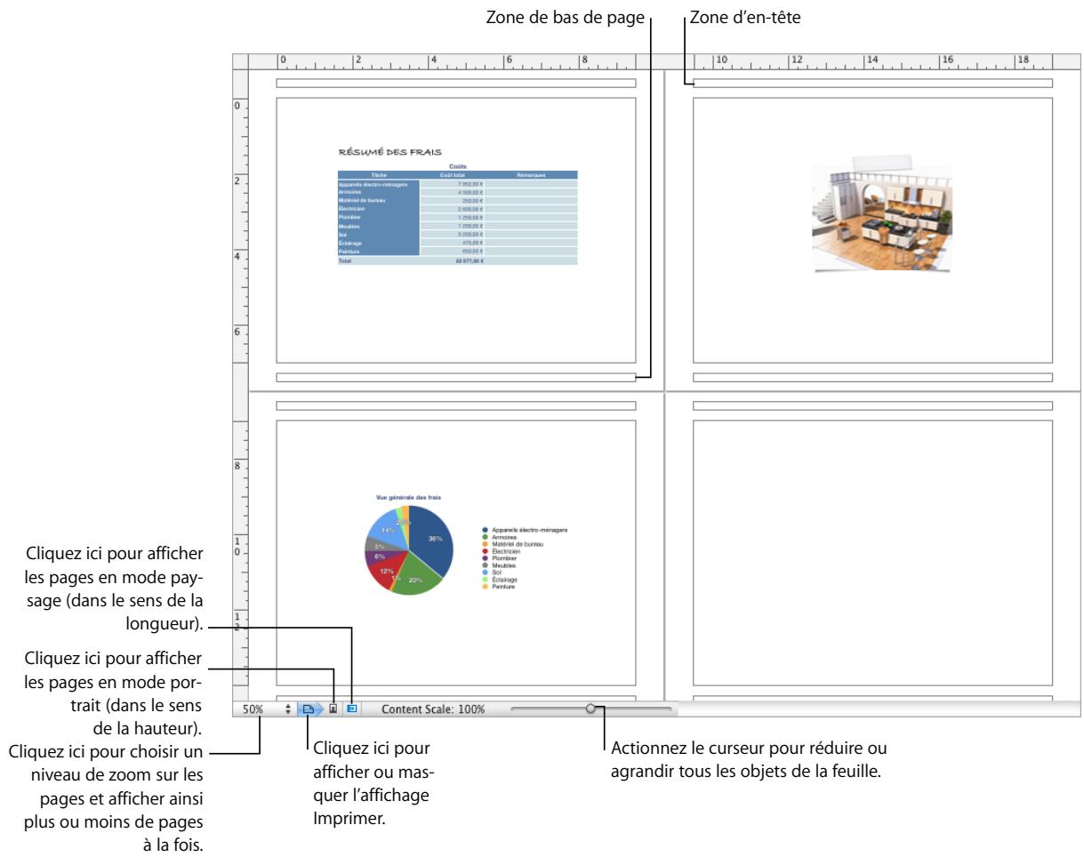Open the 50% page zoom pop-up menu
Image resolution: width=1084 pixels, height=857 pixels.
click(x=265, y=709)
